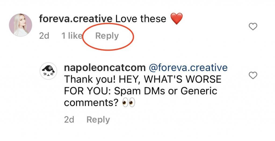Click the 2d timestamp under foreva.creative's comment
Image resolution: width=275 pixels, height=141 pixels.
tap(44, 36)
